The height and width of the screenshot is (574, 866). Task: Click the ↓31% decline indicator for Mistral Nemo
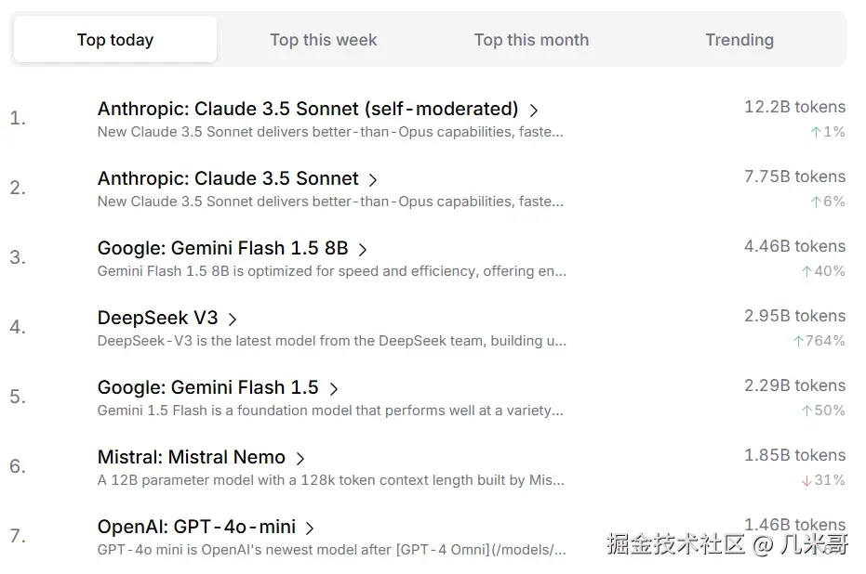click(827, 479)
